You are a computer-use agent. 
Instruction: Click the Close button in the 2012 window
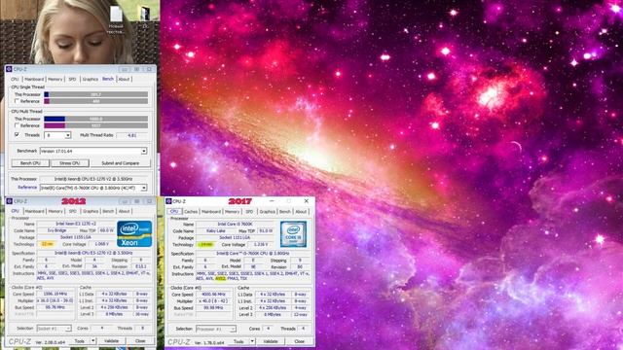140,341
